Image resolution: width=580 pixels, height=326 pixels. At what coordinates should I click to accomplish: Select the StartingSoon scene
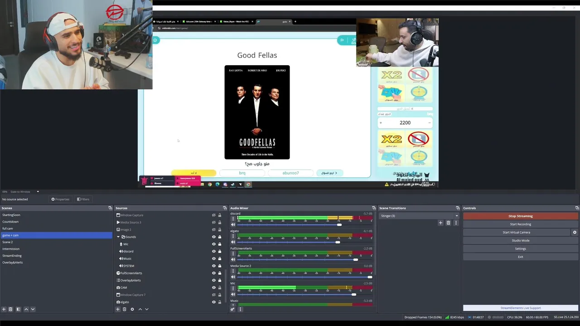11,215
